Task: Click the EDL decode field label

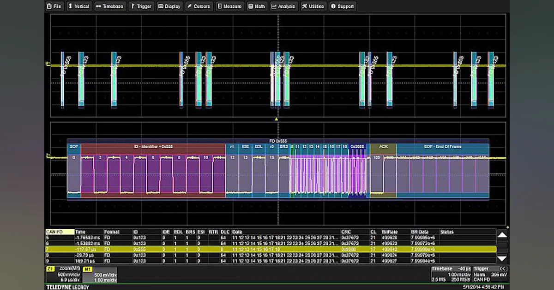Action: [259, 146]
